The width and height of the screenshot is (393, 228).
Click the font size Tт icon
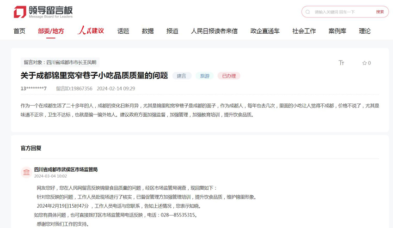(341, 63)
